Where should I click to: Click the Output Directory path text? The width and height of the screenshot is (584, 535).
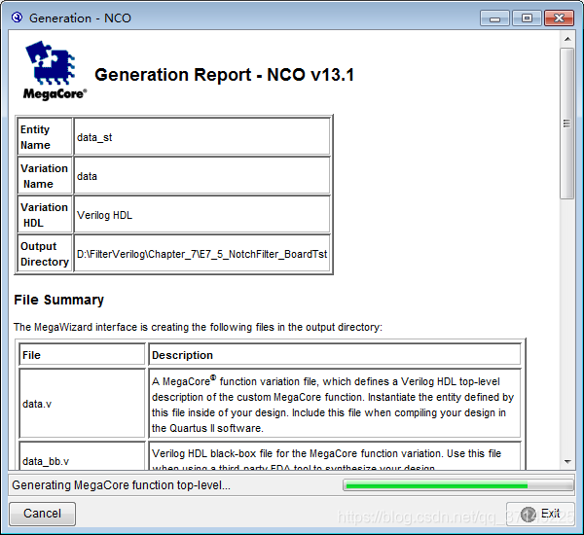pos(201,254)
